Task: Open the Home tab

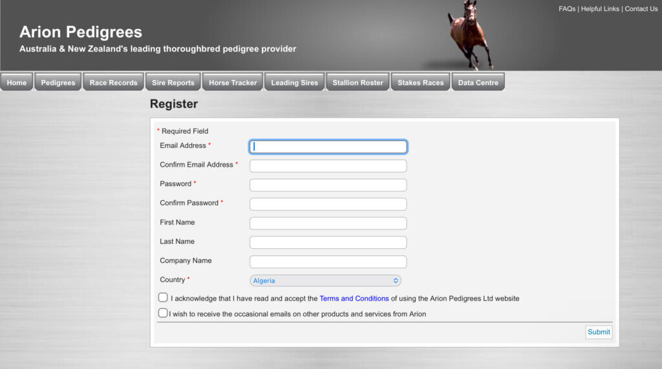Action: (16, 82)
